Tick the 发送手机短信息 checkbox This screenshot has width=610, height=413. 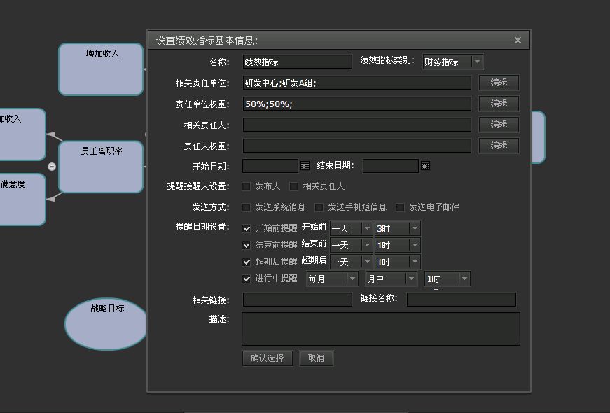coord(319,207)
